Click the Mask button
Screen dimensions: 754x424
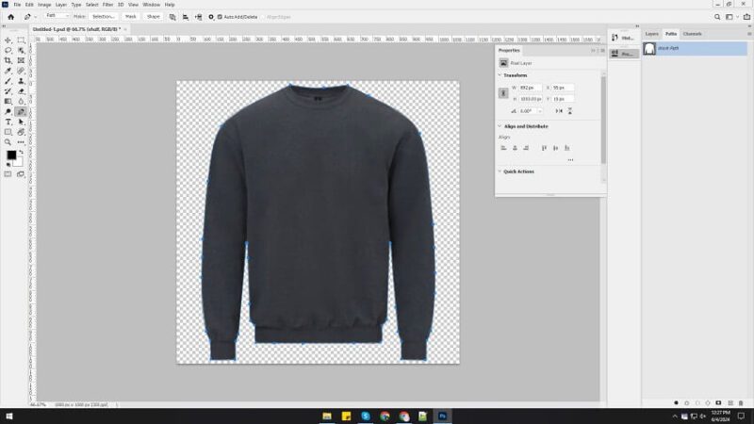point(130,16)
